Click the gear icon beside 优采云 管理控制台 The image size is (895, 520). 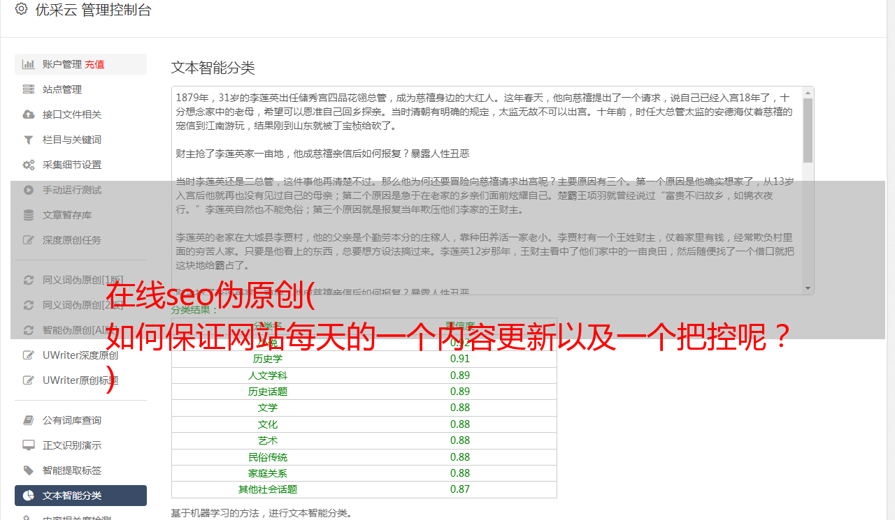pos(21,9)
